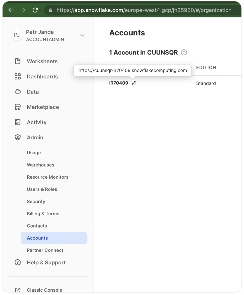Click the browser forward arrow
This screenshot has height=295, width=244.
pos(23,10)
